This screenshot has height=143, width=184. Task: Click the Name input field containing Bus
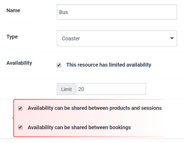tap(117, 12)
